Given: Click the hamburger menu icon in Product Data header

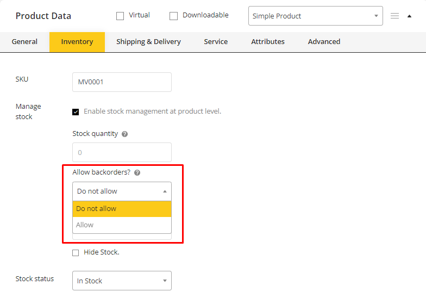Looking at the screenshot, I should click(x=395, y=16).
